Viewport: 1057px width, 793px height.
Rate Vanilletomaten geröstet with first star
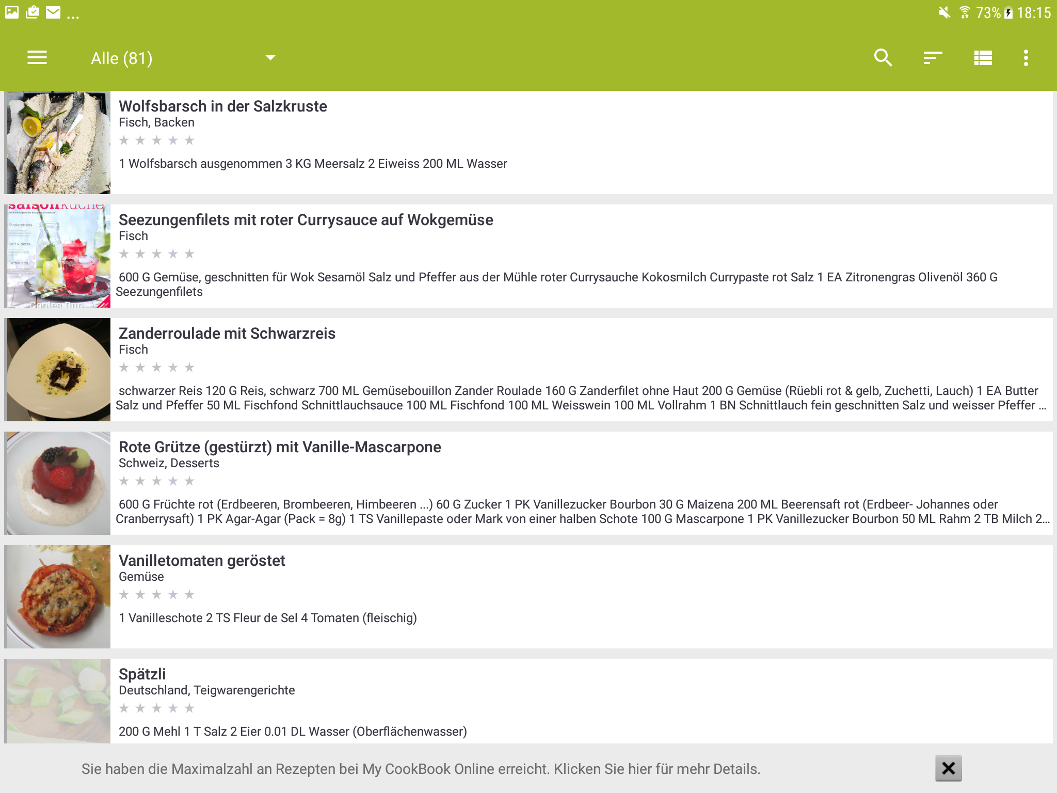click(124, 595)
